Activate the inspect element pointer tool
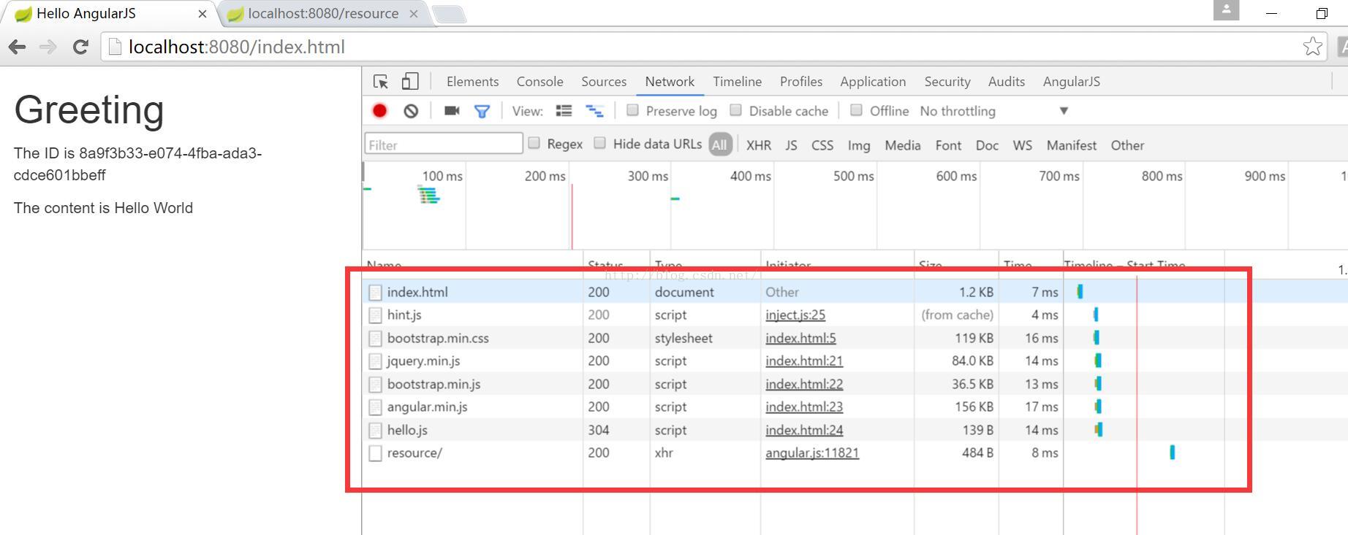The image size is (1348, 535). 381,82
